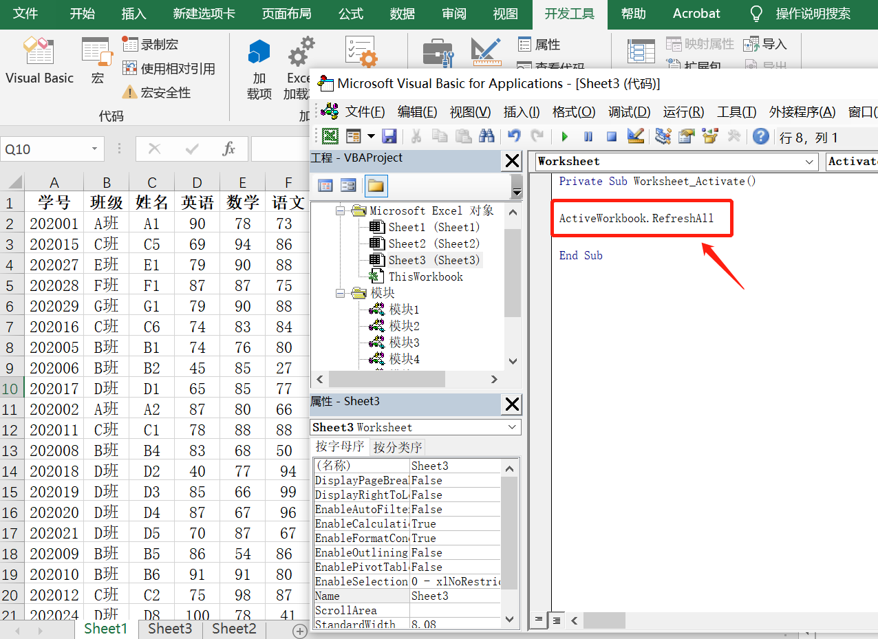
Task: Click 录制宏 record macro
Action: point(150,44)
